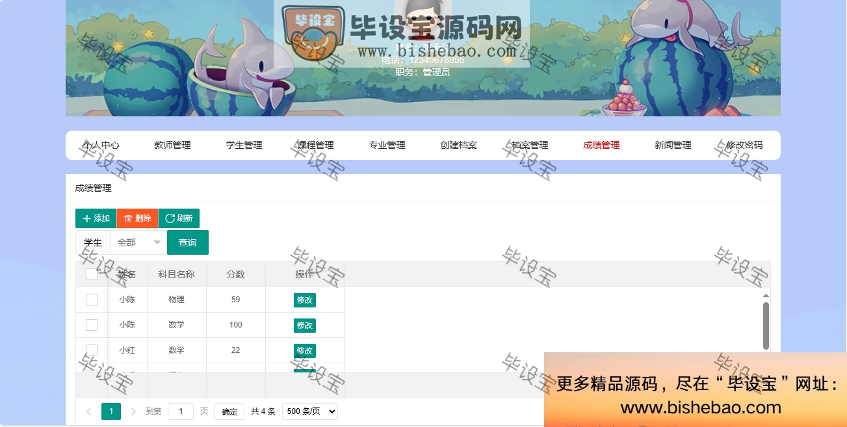Screen dimensions: 847x427
Task: Go to 档案管理 in the navigation
Action: point(530,145)
